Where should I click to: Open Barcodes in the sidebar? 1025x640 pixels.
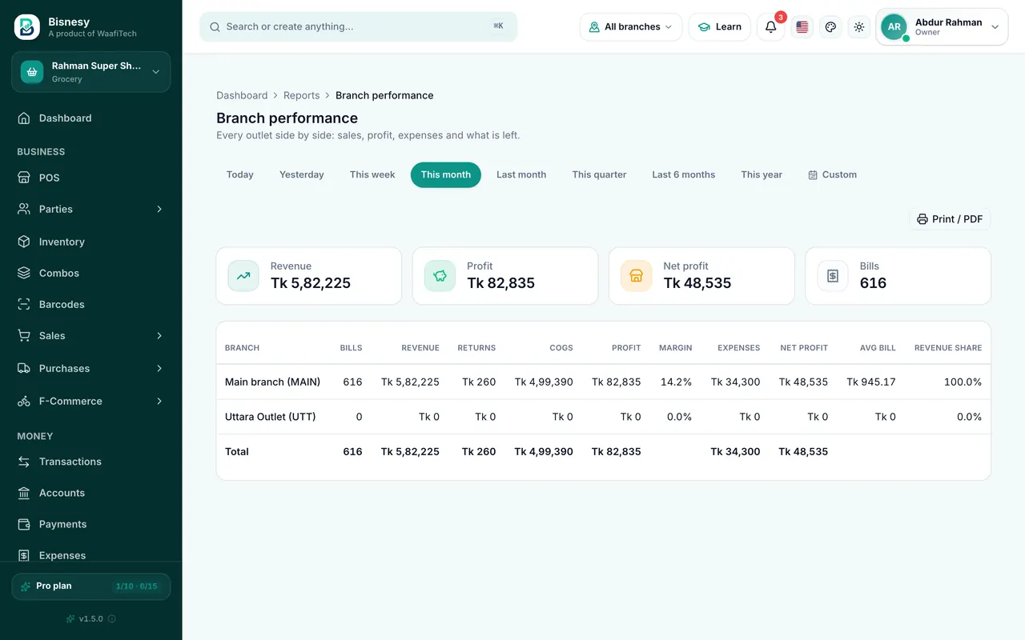coord(91,304)
